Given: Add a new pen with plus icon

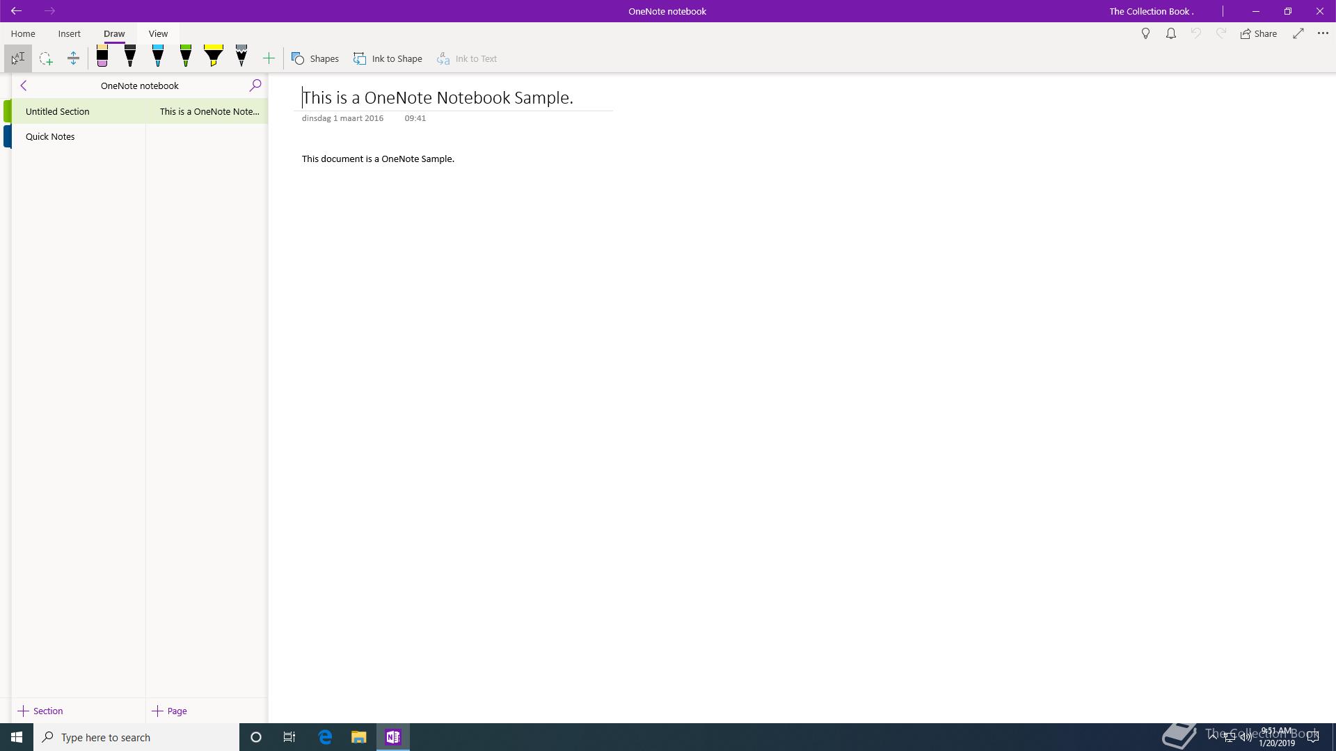Looking at the screenshot, I should click(x=269, y=58).
